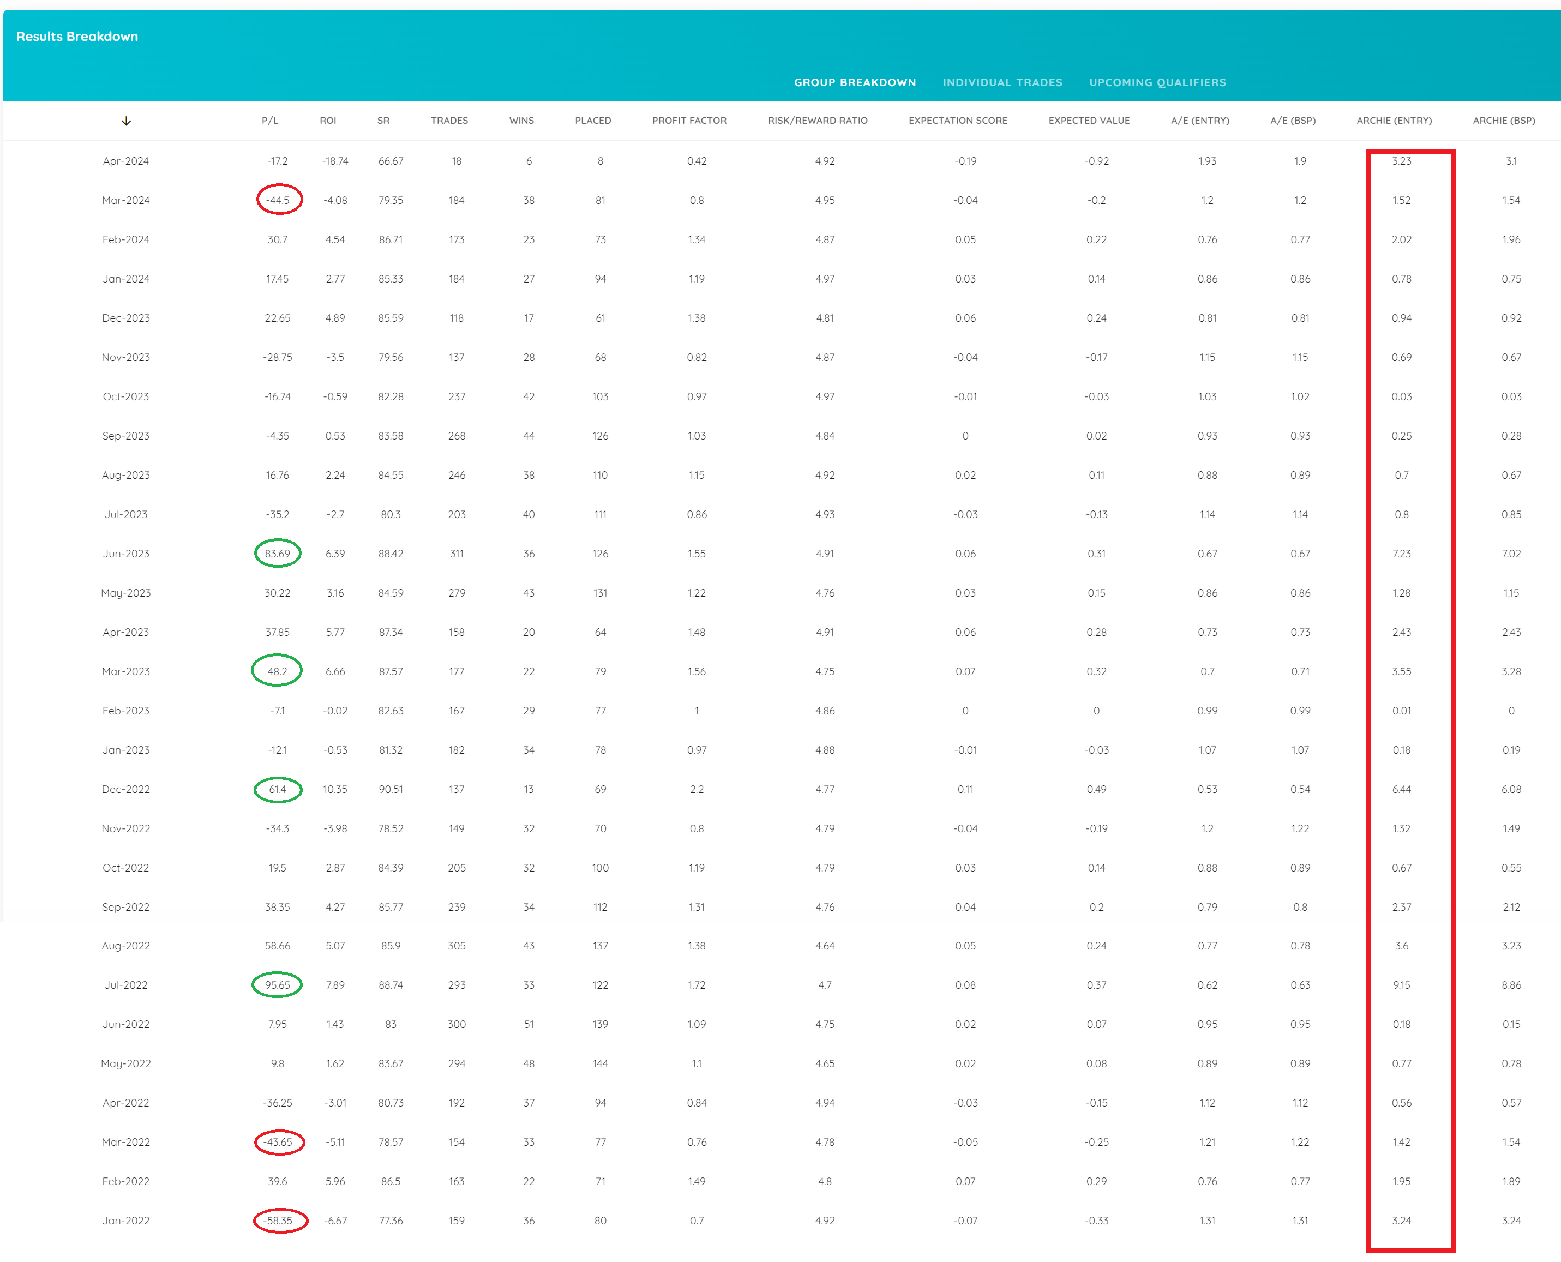Select the Apr-2024 row label
1561x1262 pixels.
[126, 161]
